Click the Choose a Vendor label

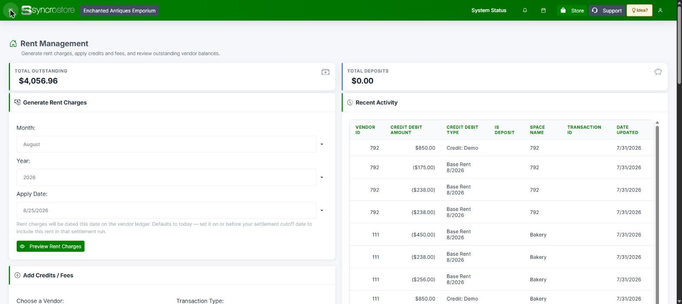pyautogui.click(x=40, y=301)
